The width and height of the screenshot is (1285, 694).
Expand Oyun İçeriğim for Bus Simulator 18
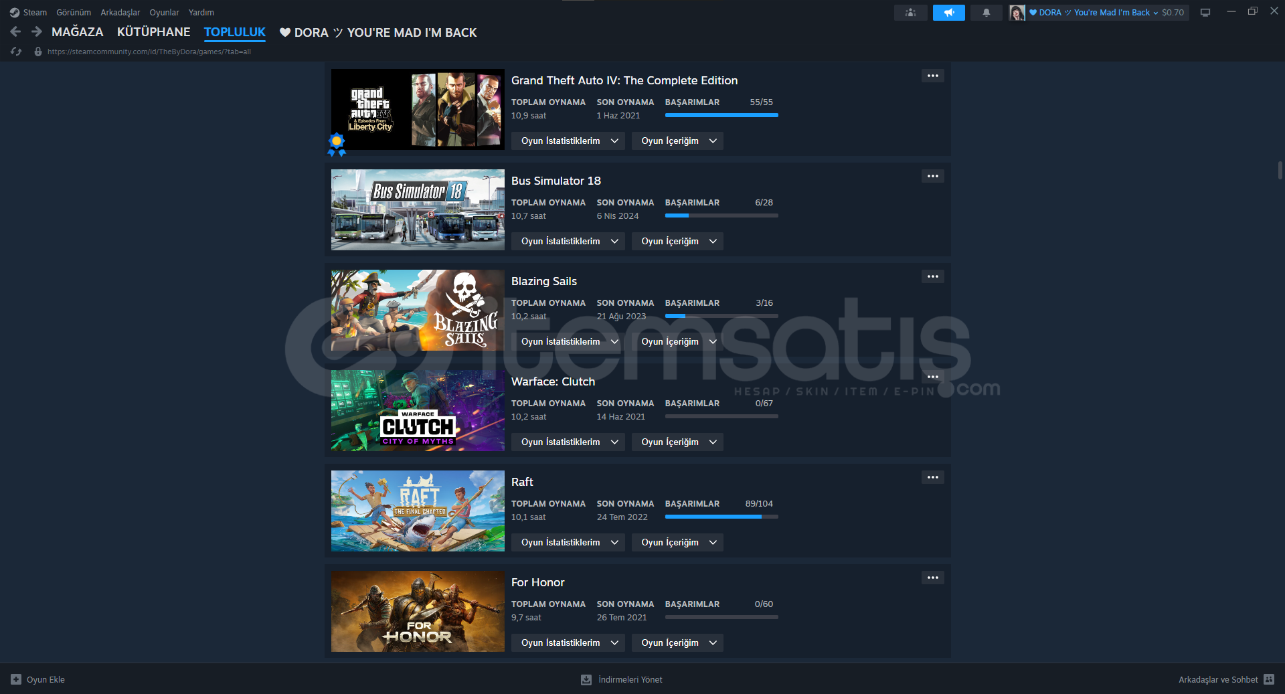tap(677, 241)
